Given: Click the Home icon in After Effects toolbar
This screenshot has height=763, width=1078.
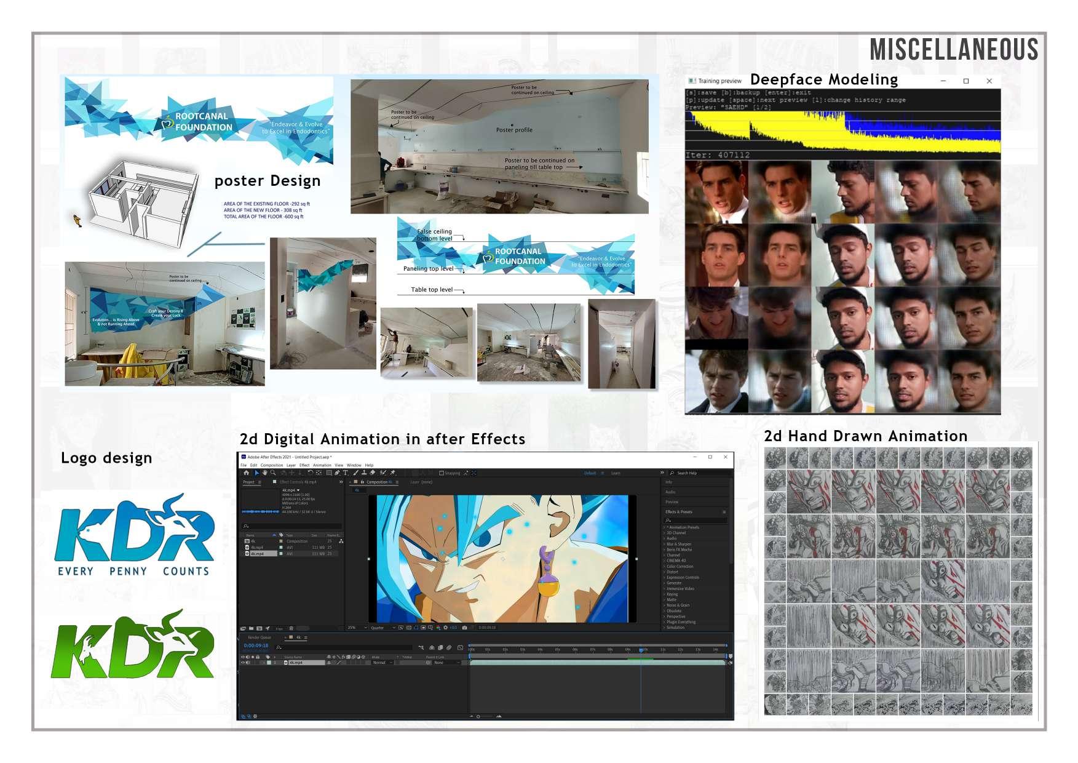Looking at the screenshot, I should coord(247,473).
